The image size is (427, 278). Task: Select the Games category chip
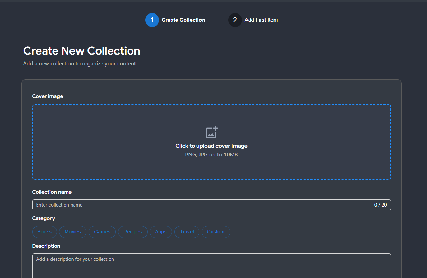click(x=102, y=232)
